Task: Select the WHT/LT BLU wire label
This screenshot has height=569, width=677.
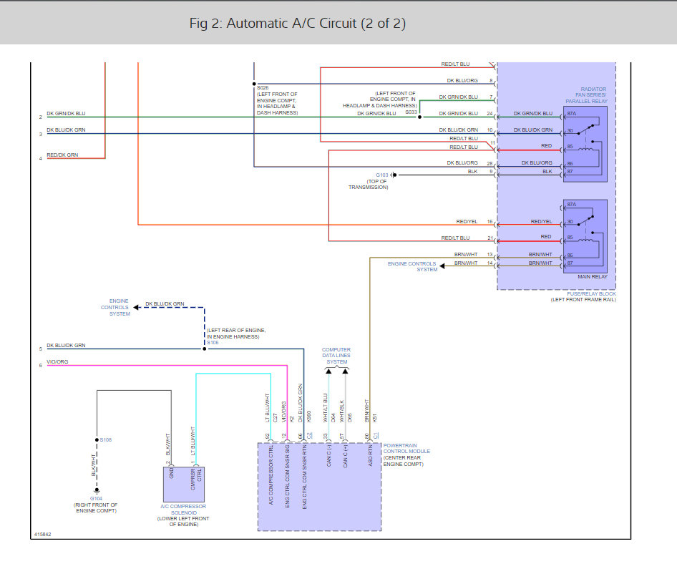Action: pyautogui.click(x=326, y=408)
